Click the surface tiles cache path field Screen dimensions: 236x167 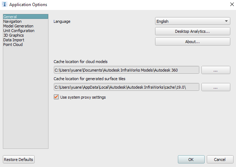pos(127,87)
